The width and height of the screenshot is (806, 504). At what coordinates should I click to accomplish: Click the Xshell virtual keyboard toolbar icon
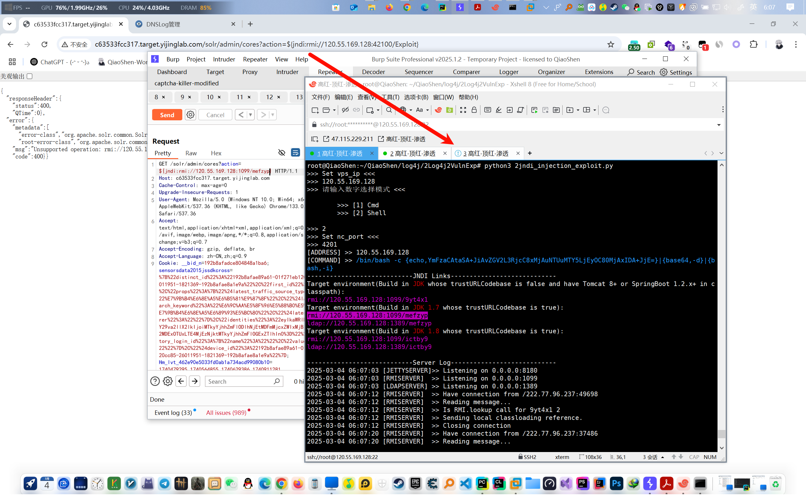(488, 110)
